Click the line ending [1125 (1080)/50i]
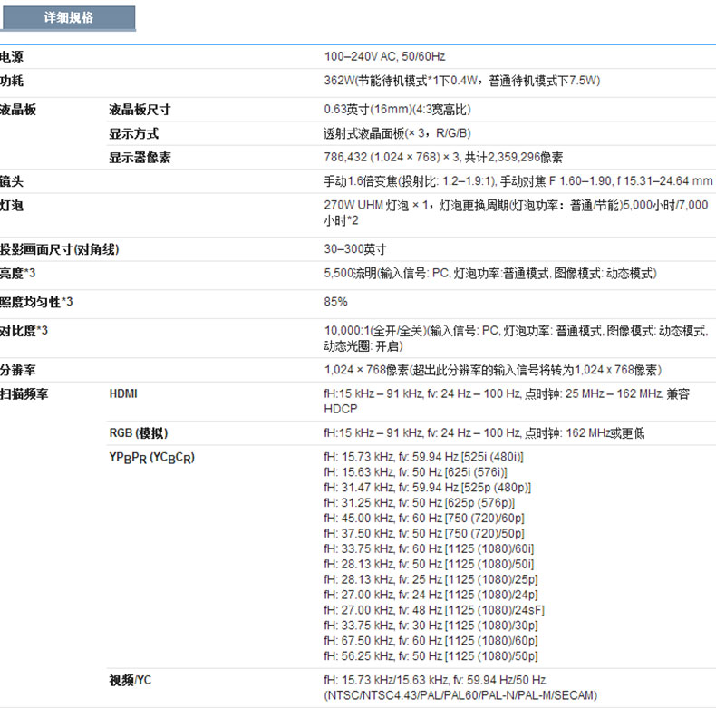Viewport: 716px width, 708px height. coord(429,564)
